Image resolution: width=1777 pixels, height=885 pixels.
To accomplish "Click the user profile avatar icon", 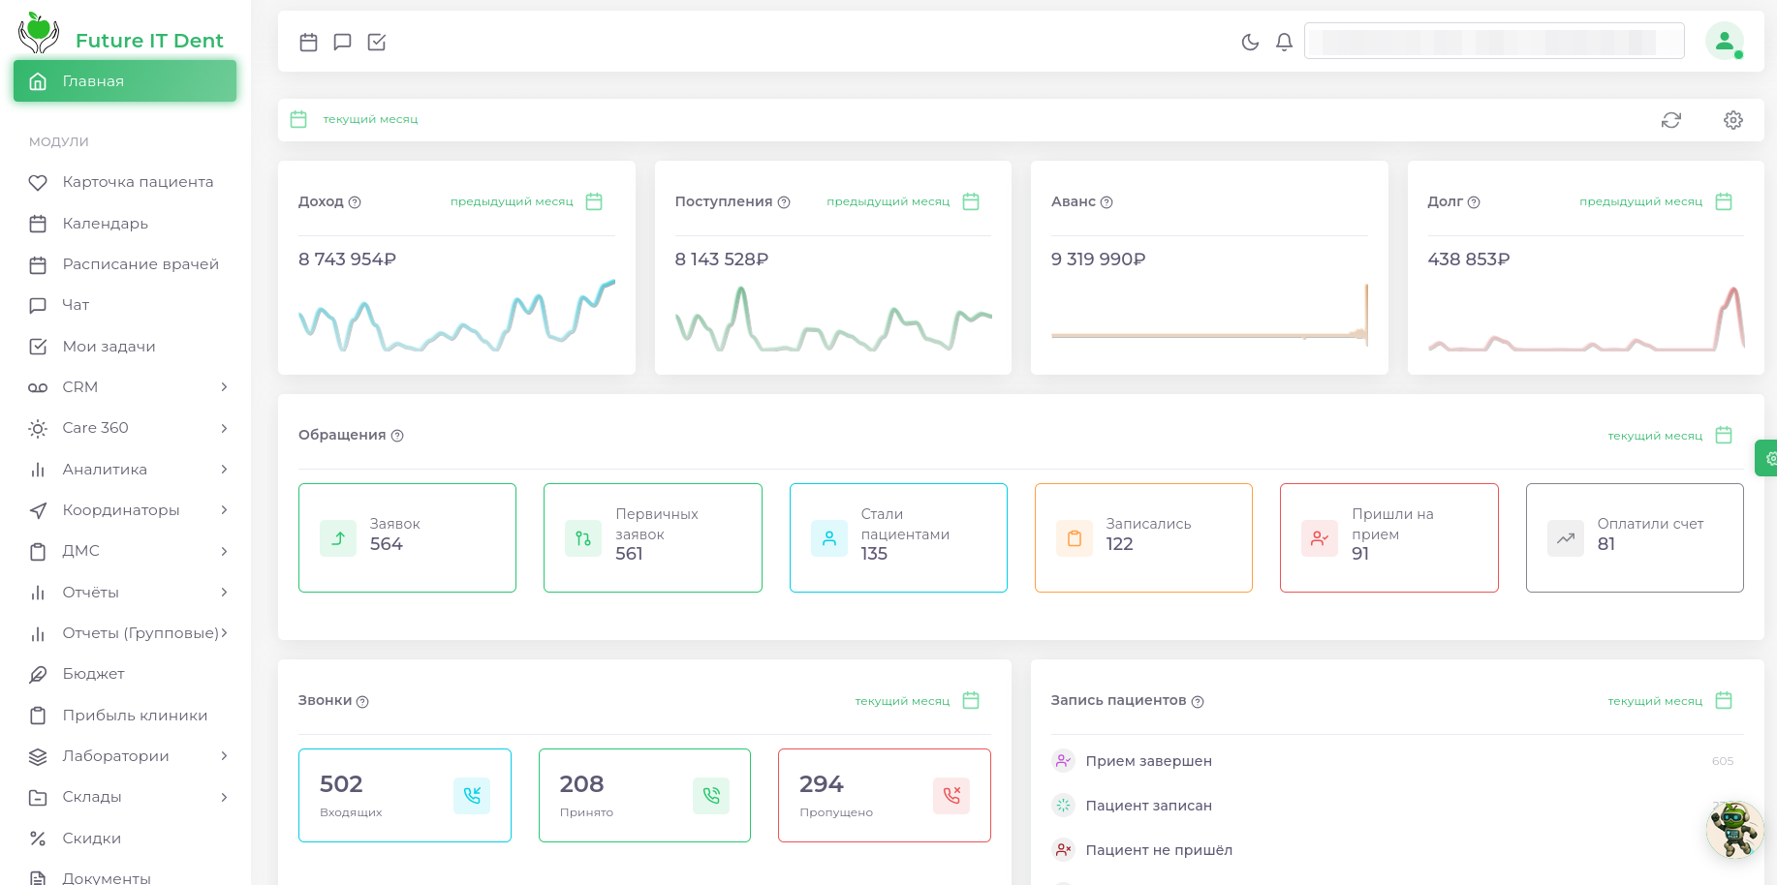I will click(1726, 41).
